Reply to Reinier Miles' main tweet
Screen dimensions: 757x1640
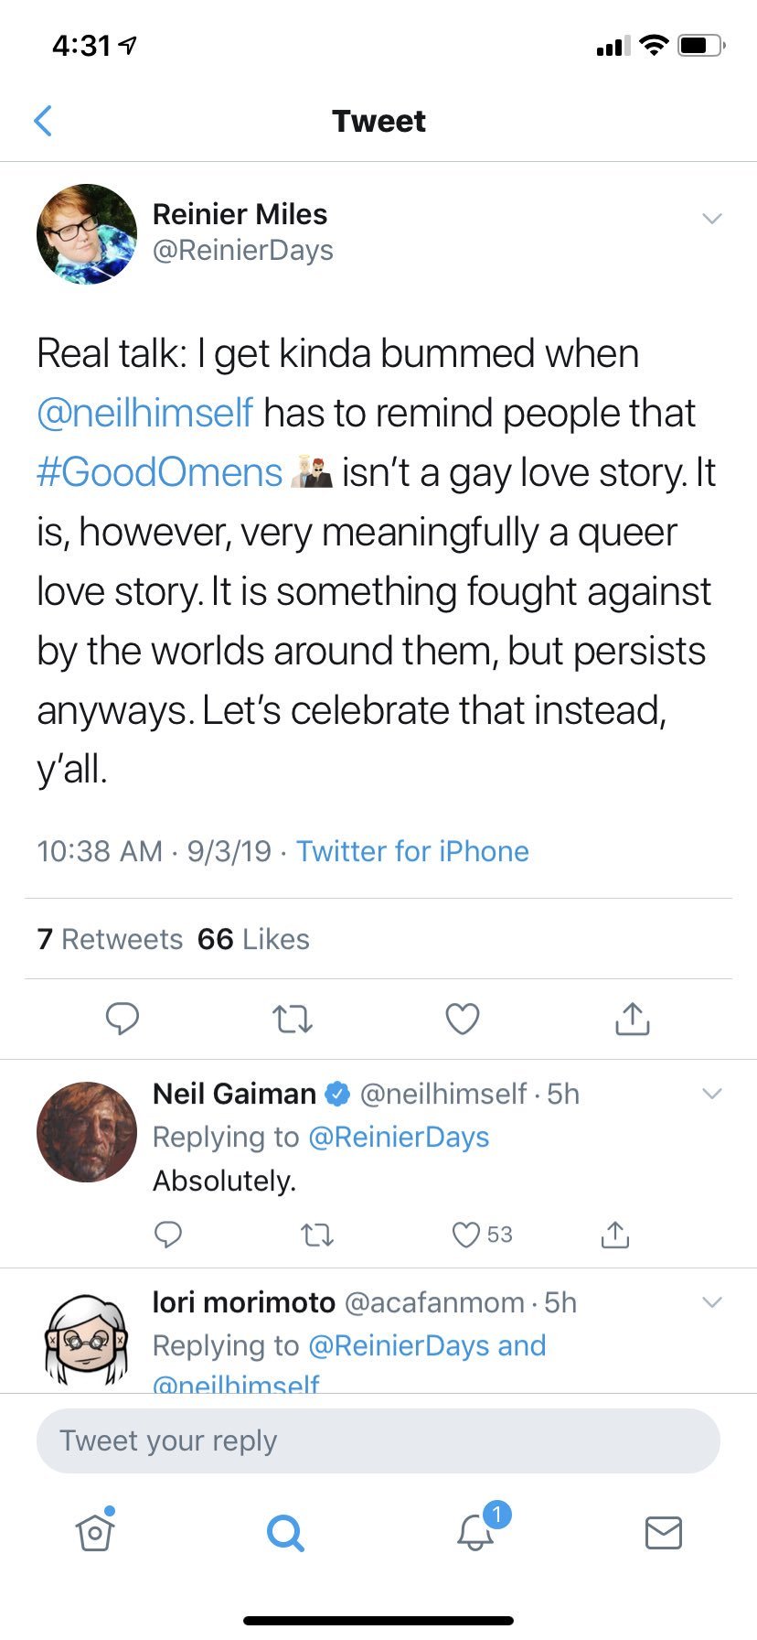tap(122, 1018)
